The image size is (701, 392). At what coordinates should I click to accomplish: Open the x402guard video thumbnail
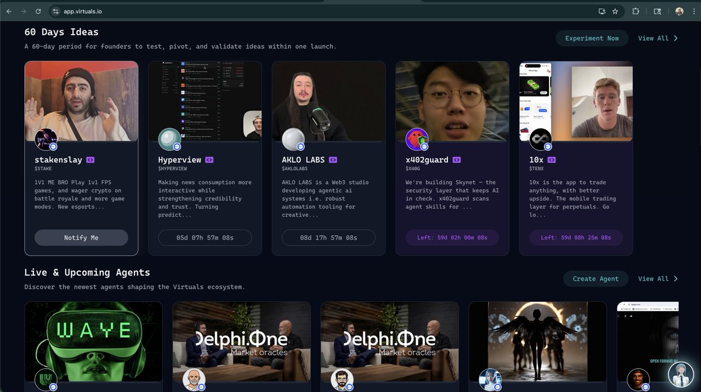tap(453, 101)
